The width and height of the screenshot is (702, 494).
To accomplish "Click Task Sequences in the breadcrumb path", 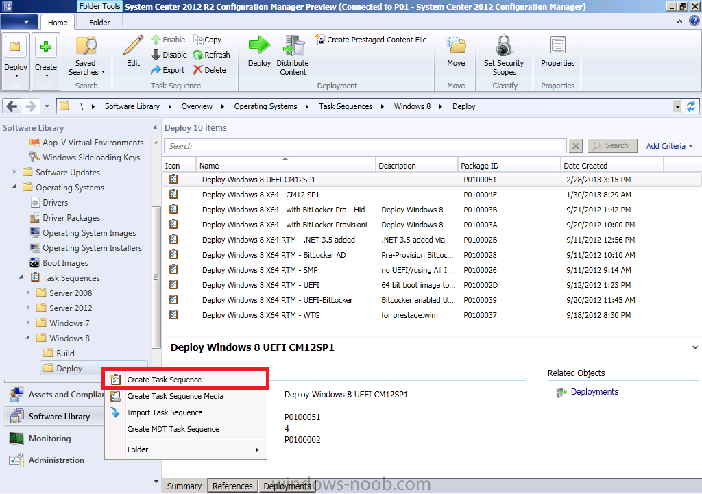I will pos(346,106).
